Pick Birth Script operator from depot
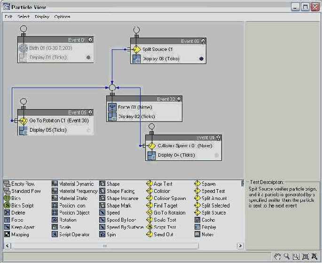Image resolution: width=322 pixels, height=263 pixels. (x=19, y=206)
